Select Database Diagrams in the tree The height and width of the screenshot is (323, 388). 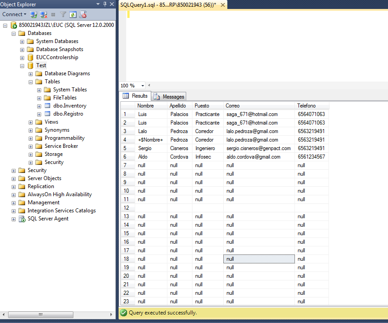67,73
